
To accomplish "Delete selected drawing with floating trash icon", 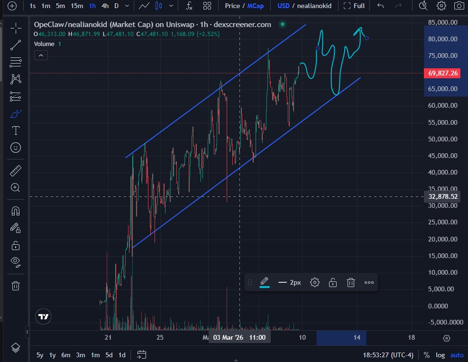I will pyautogui.click(x=351, y=282).
